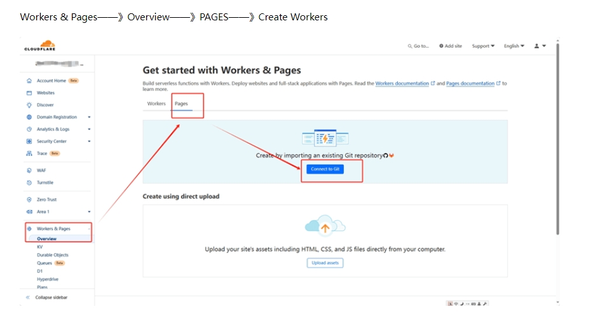Click the Websites window icon

coord(29,93)
